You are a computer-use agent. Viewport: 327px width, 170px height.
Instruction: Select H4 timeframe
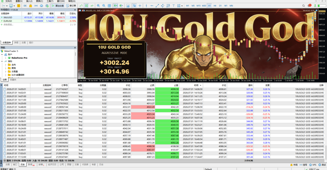(x=215, y=6)
